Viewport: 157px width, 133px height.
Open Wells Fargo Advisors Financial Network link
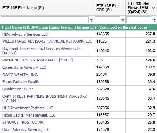click(x=47, y=41)
